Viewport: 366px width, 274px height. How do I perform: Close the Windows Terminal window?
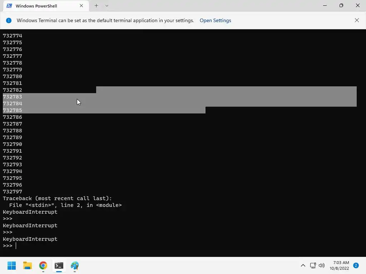(x=357, y=5)
